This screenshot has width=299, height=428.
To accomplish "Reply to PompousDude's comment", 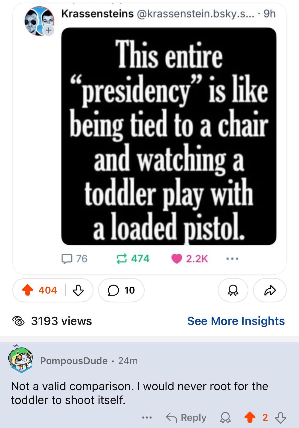I will 186,418.
